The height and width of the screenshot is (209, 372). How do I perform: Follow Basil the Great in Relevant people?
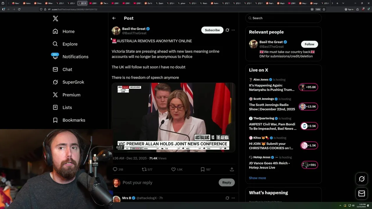pos(309,44)
